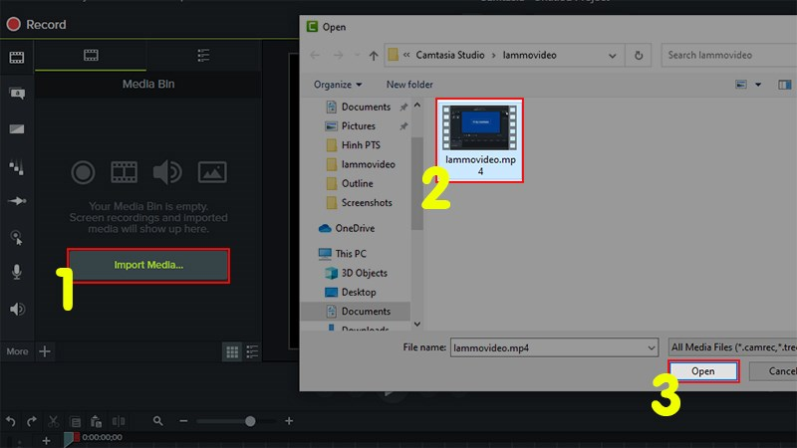Open Audio Effects speaker icon in sidebar
The height and width of the screenshot is (448, 797).
coord(17,309)
